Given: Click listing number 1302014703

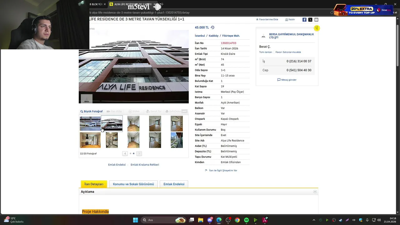Looking at the screenshot, I should point(228,43).
